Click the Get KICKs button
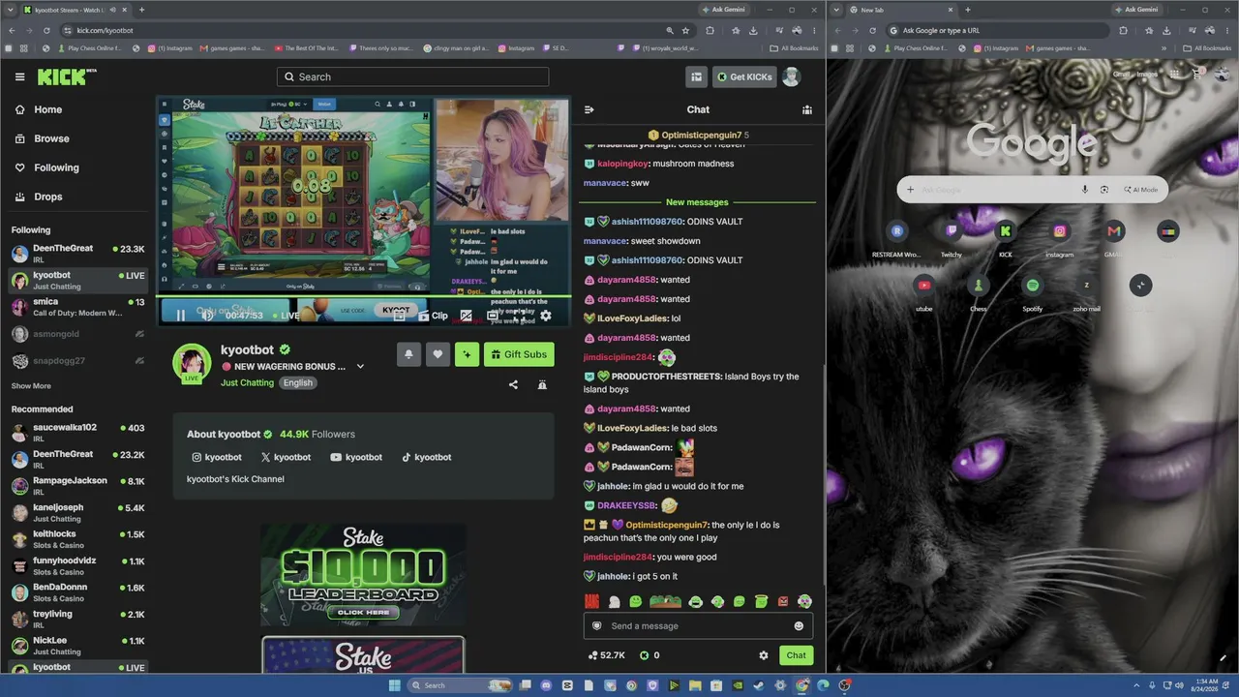1239x697 pixels. 743,76
